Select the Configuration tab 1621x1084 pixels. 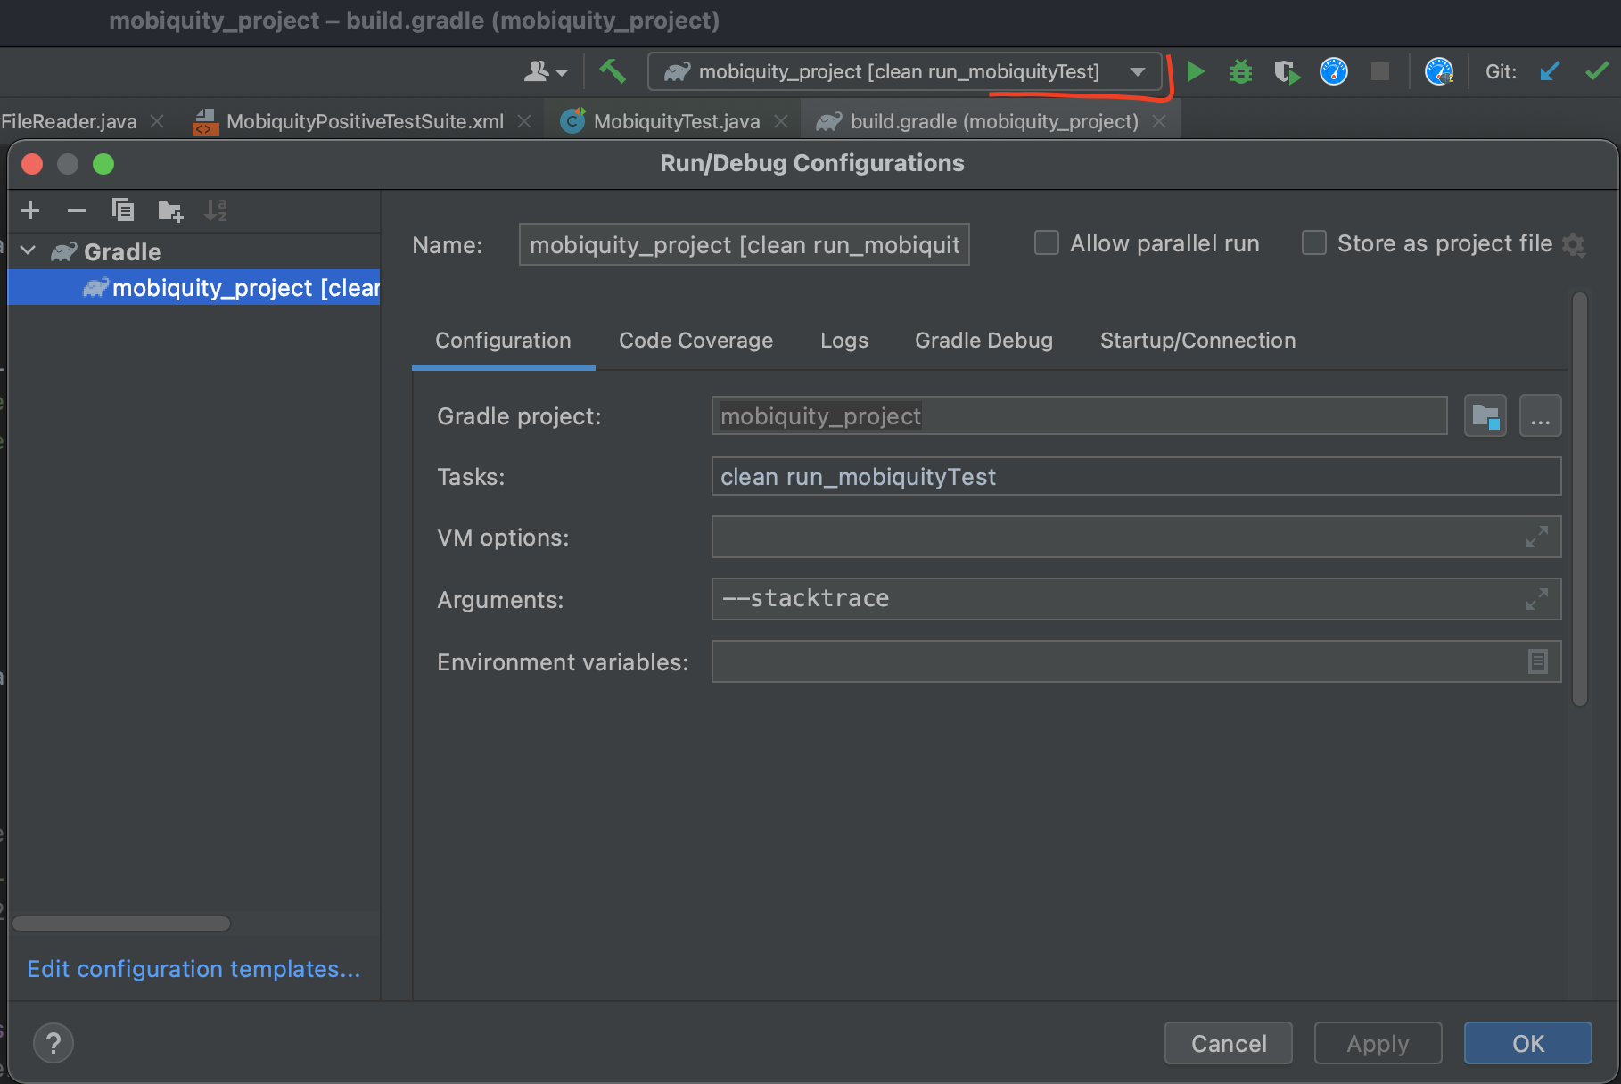(503, 341)
